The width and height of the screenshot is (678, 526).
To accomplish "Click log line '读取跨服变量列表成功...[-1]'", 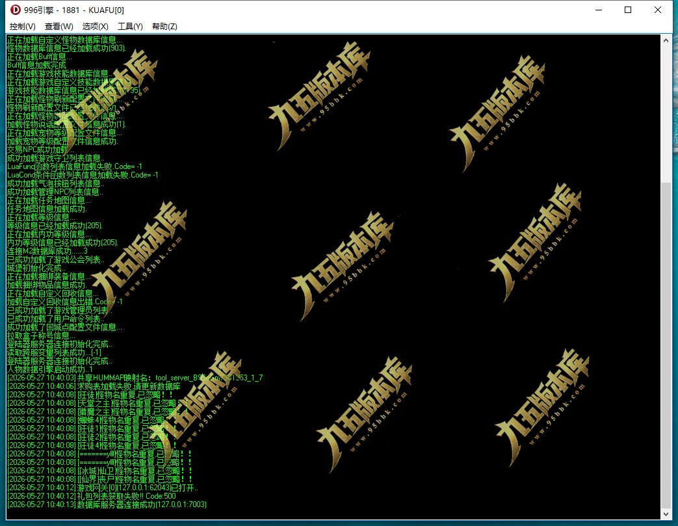I will [54, 352].
